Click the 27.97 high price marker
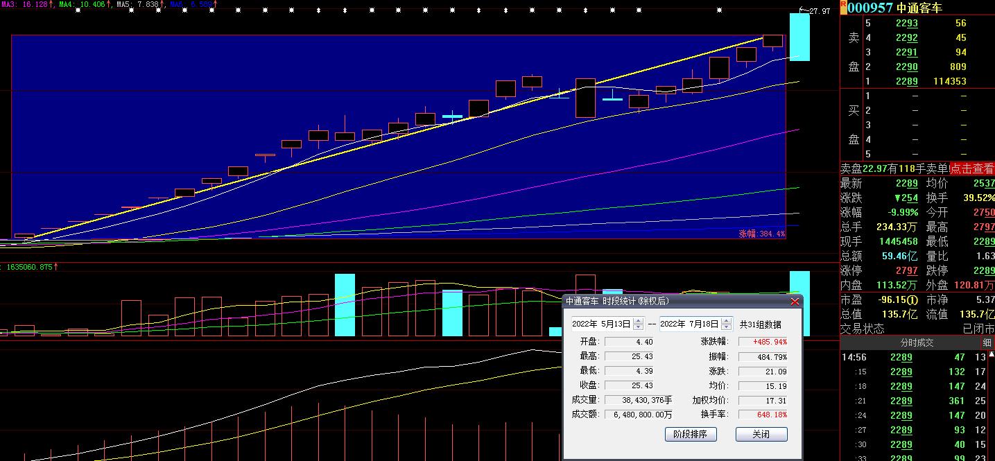 (x=818, y=11)
